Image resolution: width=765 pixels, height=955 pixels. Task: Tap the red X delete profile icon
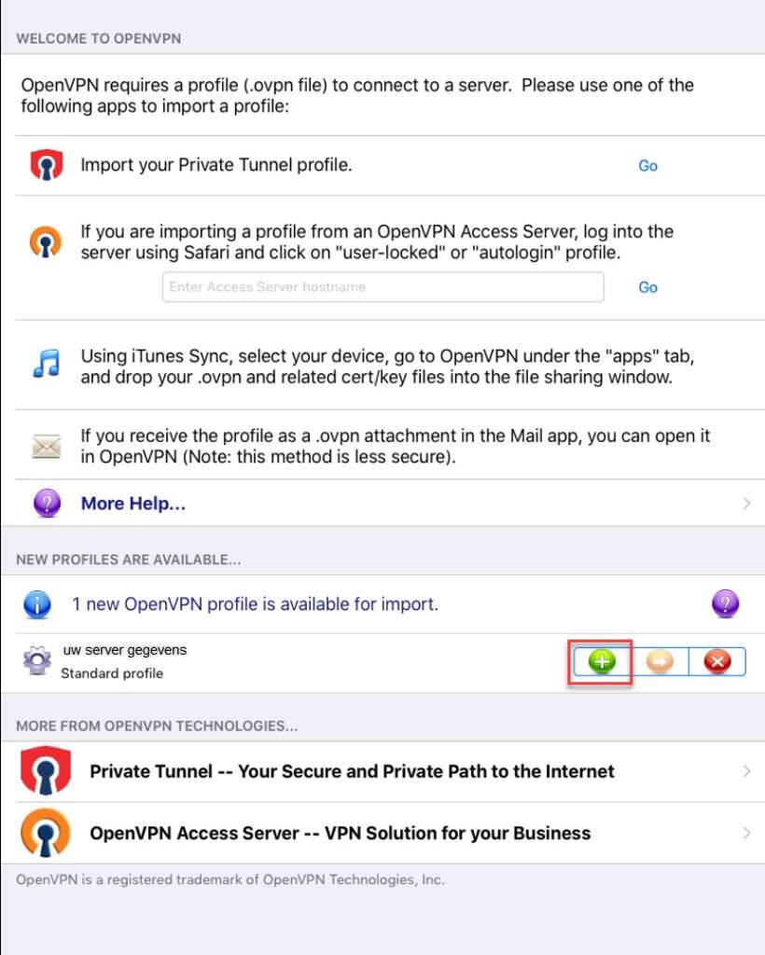coord(716,661)
